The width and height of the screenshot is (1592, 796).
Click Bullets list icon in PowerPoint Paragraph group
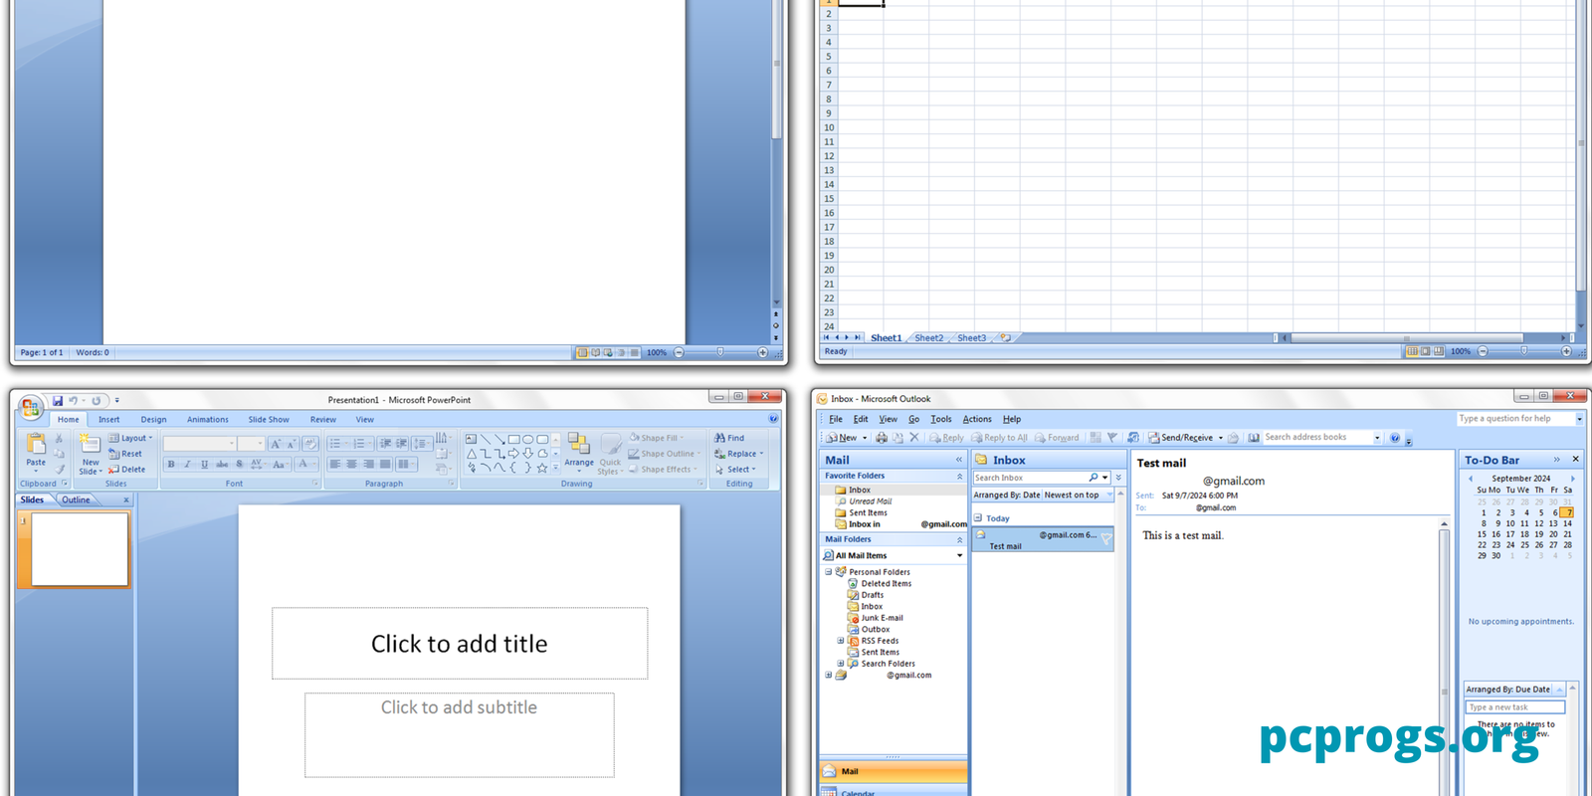335,444
